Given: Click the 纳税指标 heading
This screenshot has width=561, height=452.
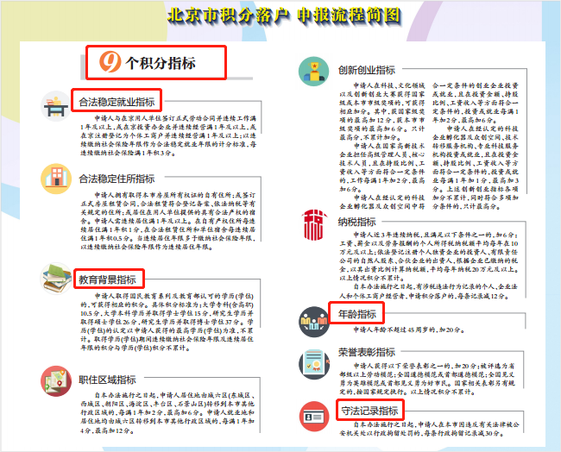Looking at the screenshot, I should tap(356, 221).
